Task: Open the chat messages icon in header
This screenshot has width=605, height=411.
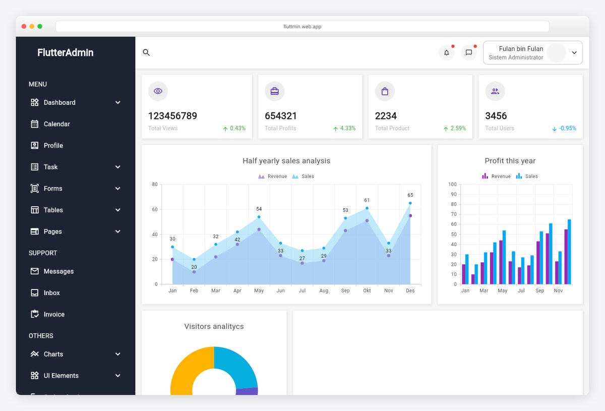Action: click(469, 52)
